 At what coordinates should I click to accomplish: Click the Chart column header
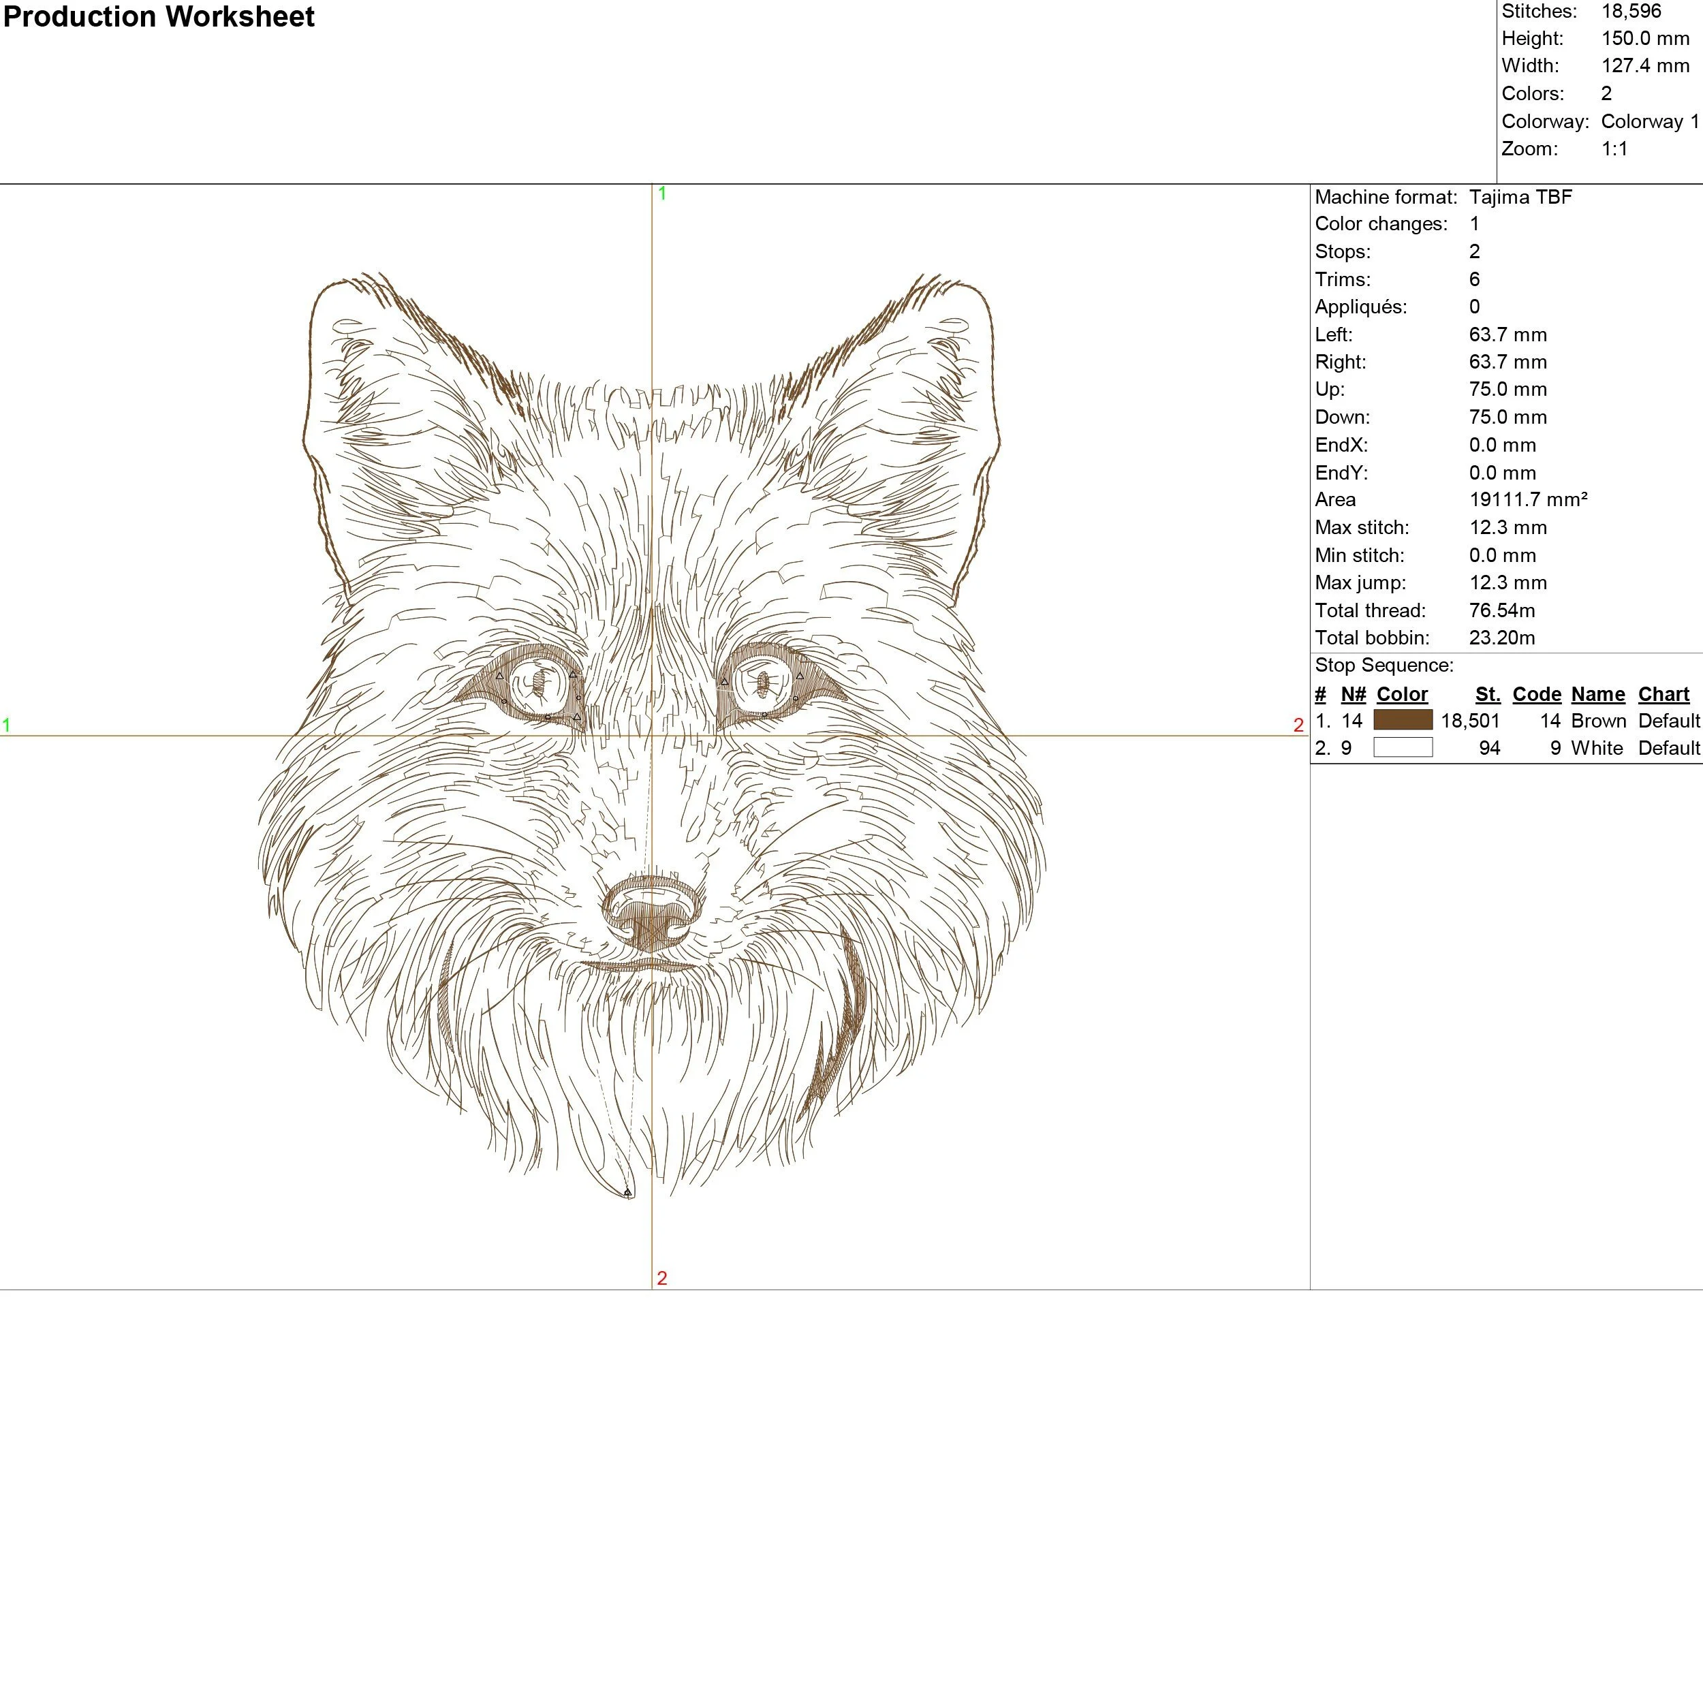[1663, 693]
